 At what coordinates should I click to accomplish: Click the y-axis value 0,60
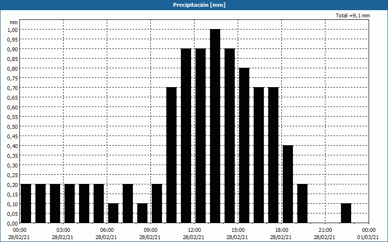[13, 107]
